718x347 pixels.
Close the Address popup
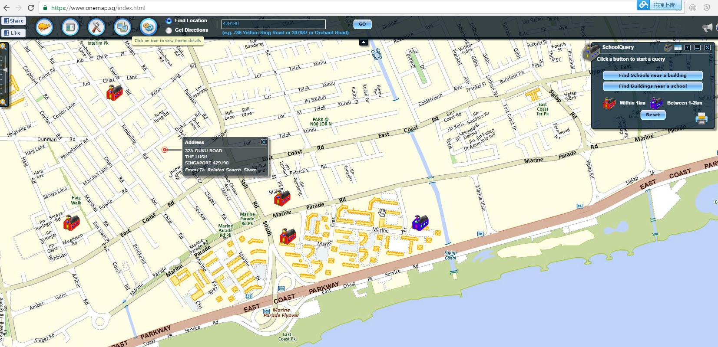264,142
